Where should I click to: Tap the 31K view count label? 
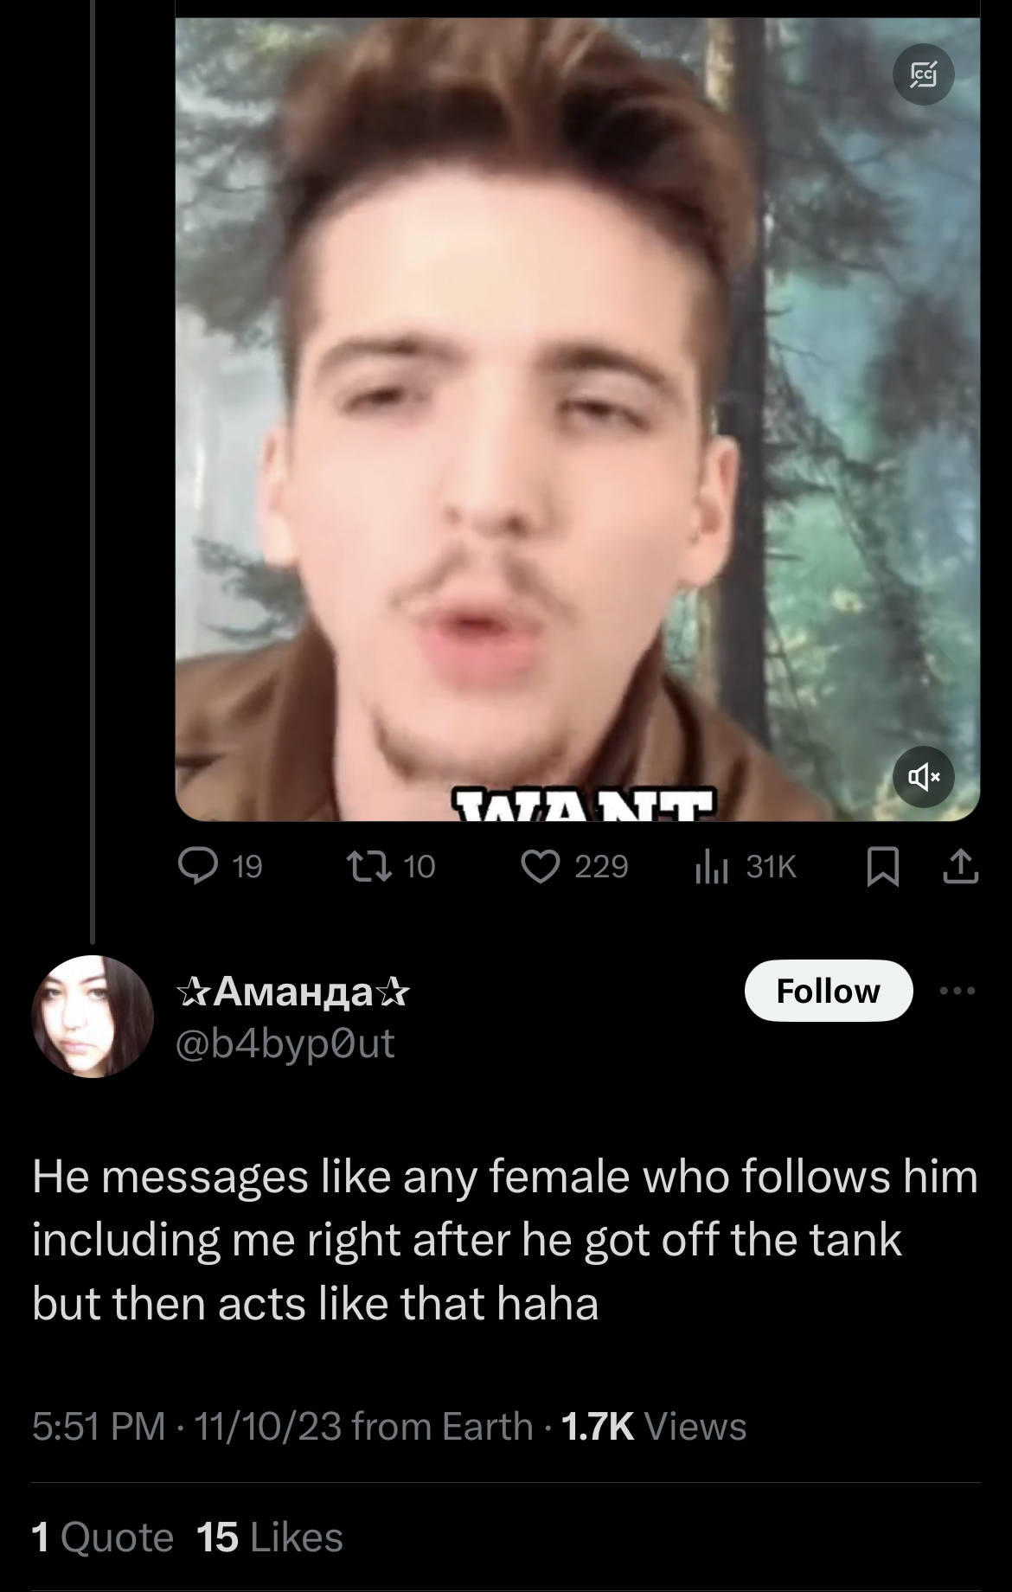(x=771, y=866)
